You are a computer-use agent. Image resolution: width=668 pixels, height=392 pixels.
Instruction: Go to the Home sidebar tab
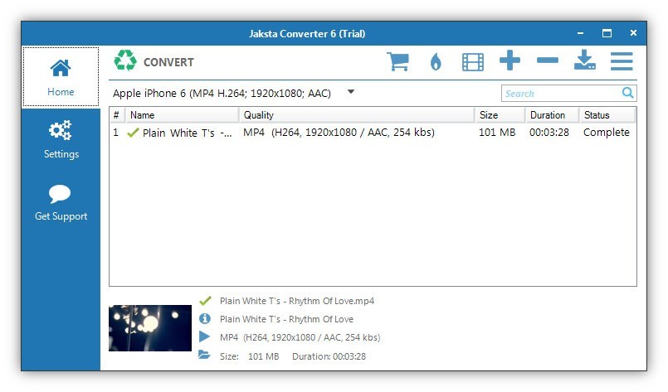61,77
